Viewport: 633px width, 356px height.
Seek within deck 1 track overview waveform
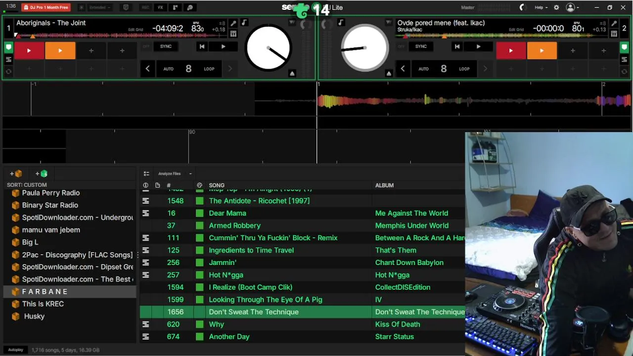pyautogui.click(x=121, y=36)
